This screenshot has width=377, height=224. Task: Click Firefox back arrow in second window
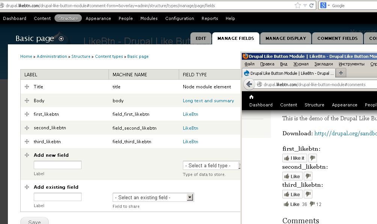tap(249, 84)
